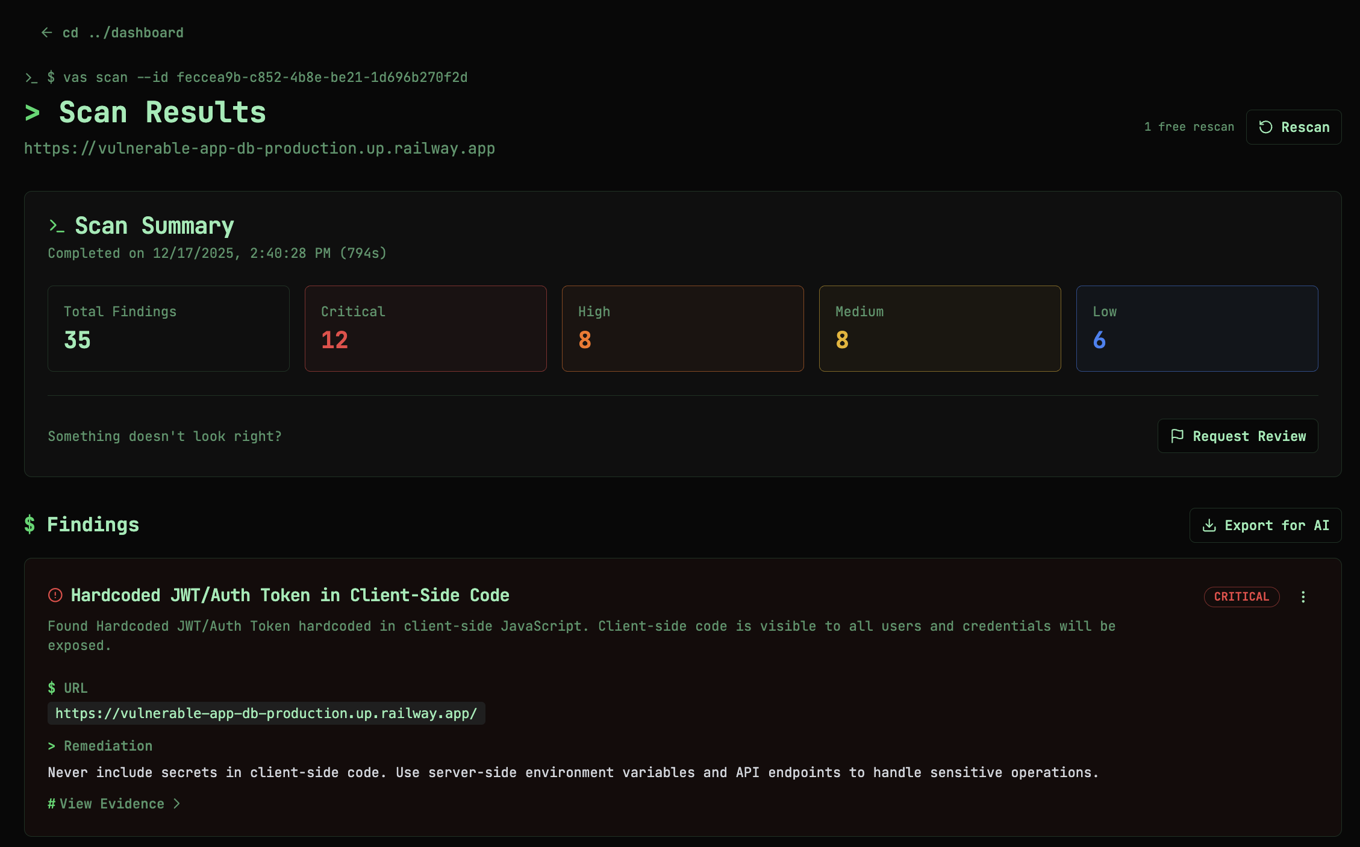The image size is (1360, 847).
Task: Click the back arrow to dashboard
Action: coord(47,32)
